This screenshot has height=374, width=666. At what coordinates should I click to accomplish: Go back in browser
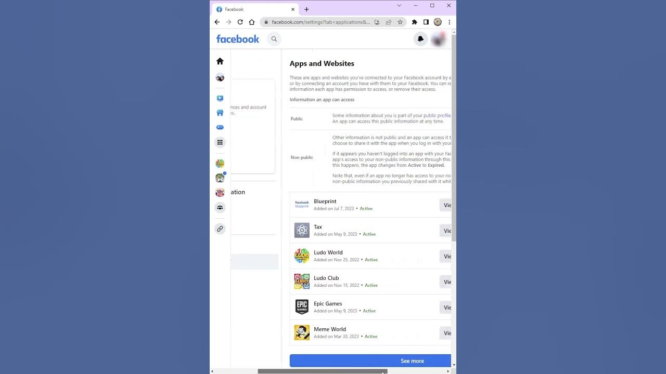217,22
